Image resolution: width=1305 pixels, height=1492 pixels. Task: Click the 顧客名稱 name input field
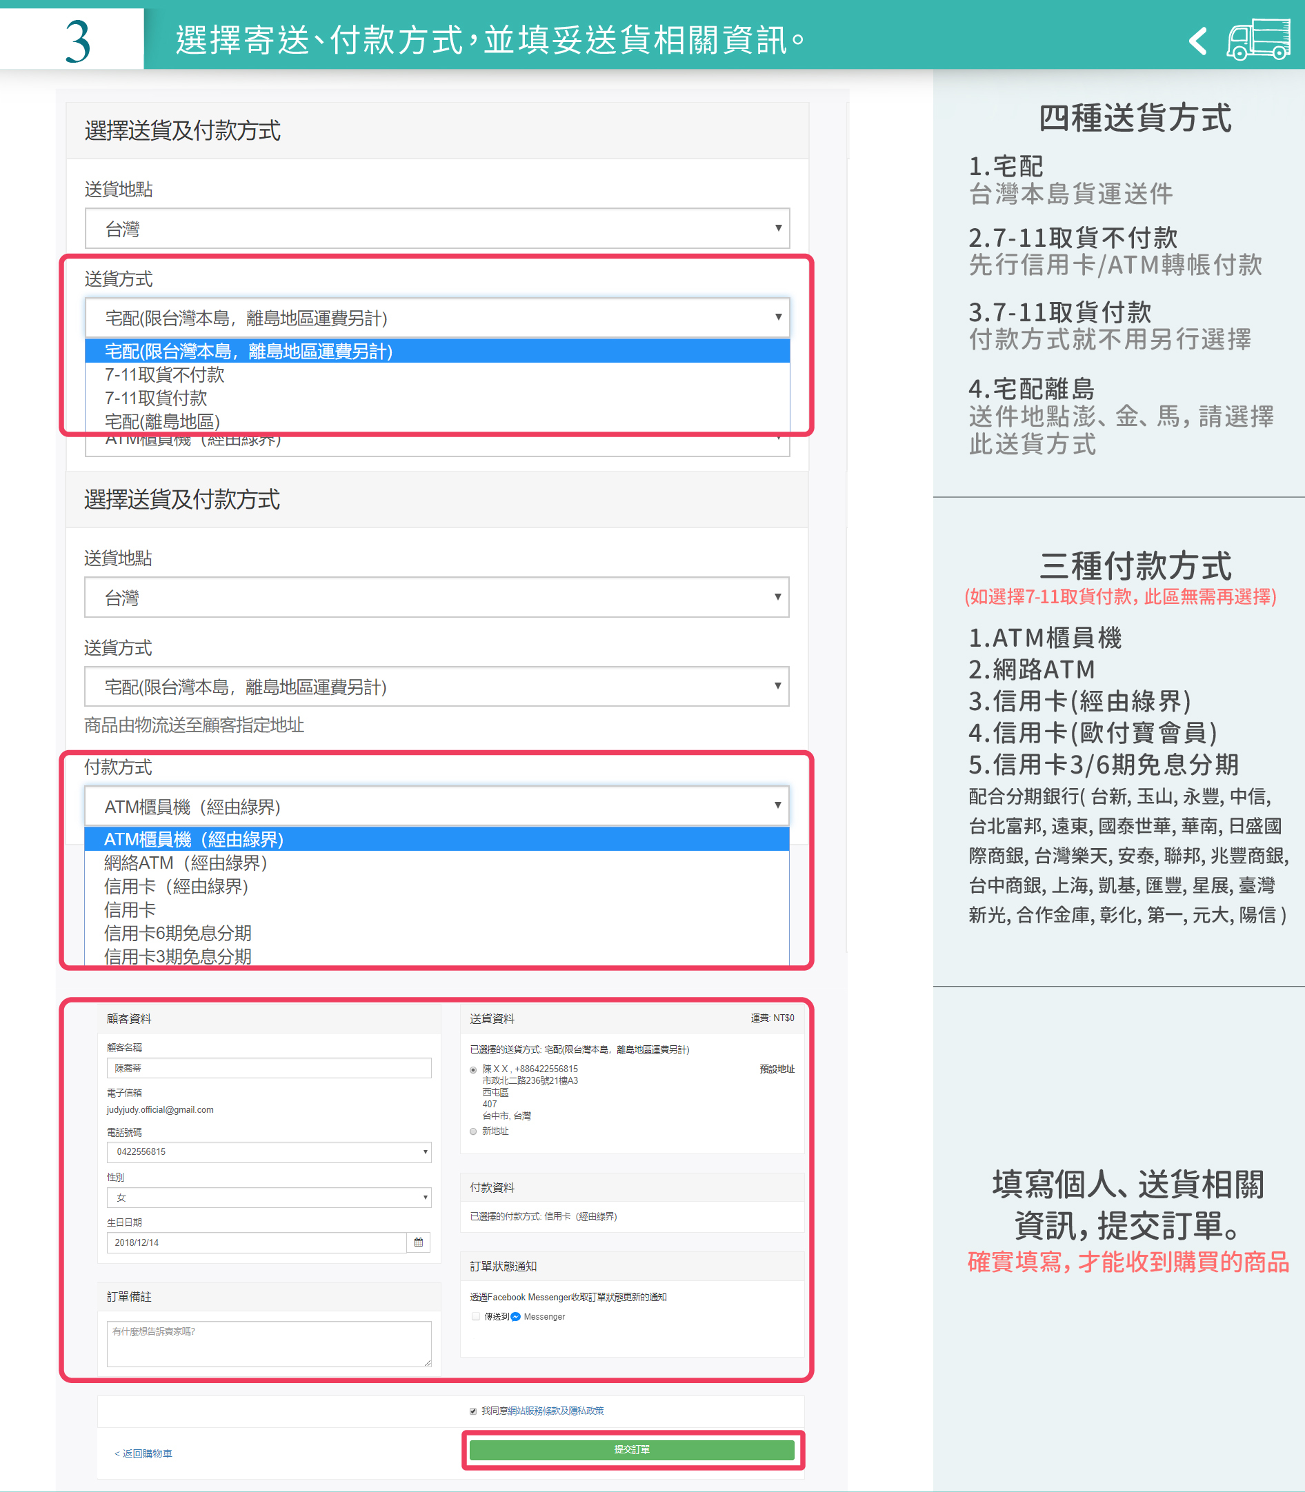click(269, 1068)
